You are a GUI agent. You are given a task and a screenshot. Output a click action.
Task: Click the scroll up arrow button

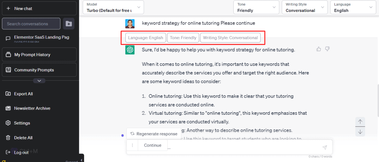point(360,122)
